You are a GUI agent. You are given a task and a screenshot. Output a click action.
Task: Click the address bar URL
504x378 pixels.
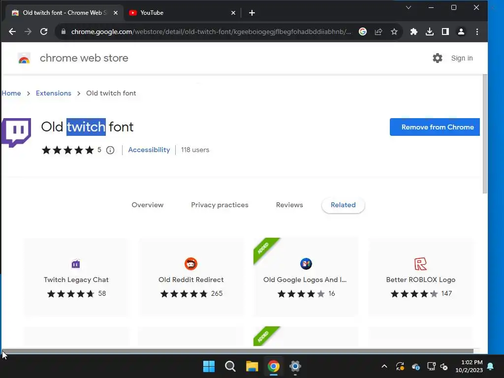coord(211,31)
